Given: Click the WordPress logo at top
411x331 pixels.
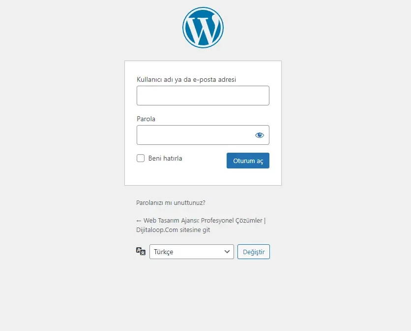Looking at the screenshot, I should (203, 28).
